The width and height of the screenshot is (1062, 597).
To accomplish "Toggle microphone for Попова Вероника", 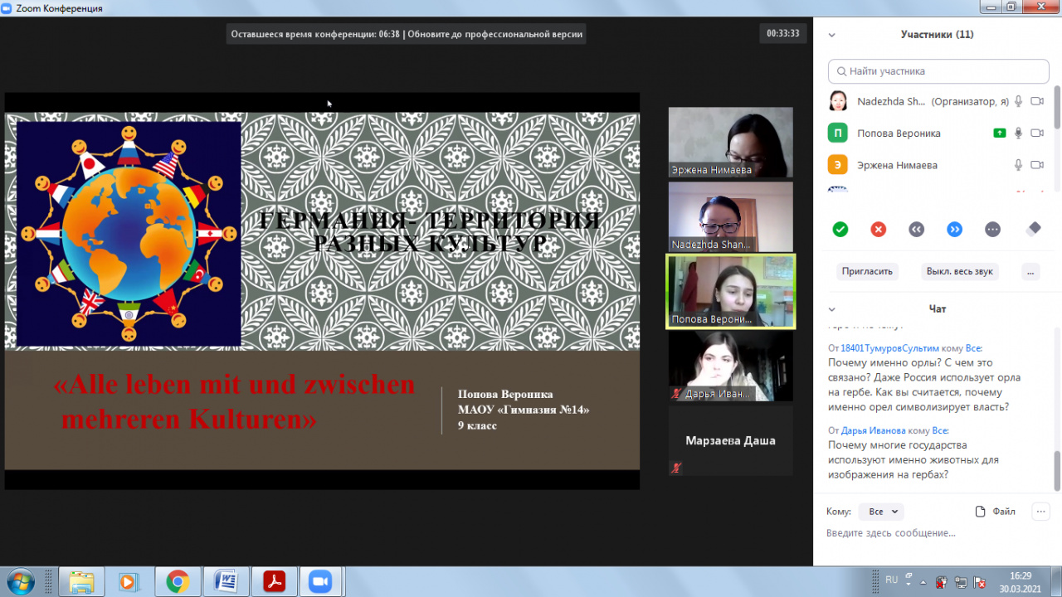I will [x=1018, y=133].
